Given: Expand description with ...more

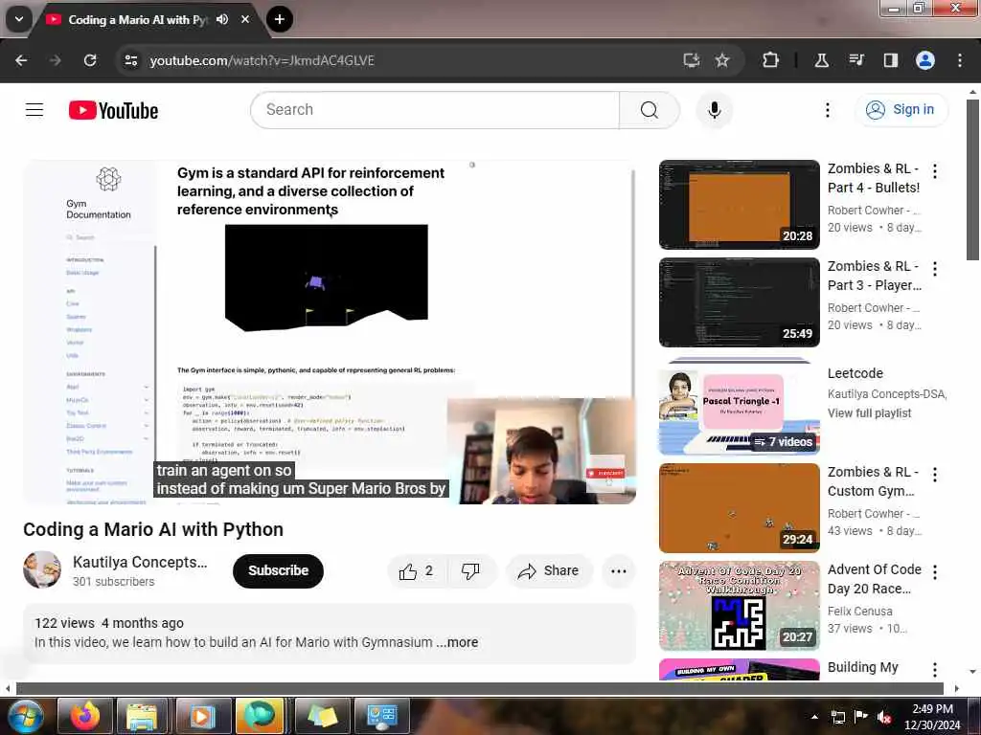Looking at the screenshot, I should click(457, 642).
